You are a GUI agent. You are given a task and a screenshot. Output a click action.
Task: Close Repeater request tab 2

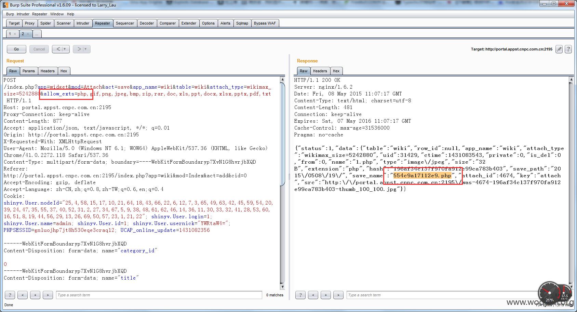(28, 34)
